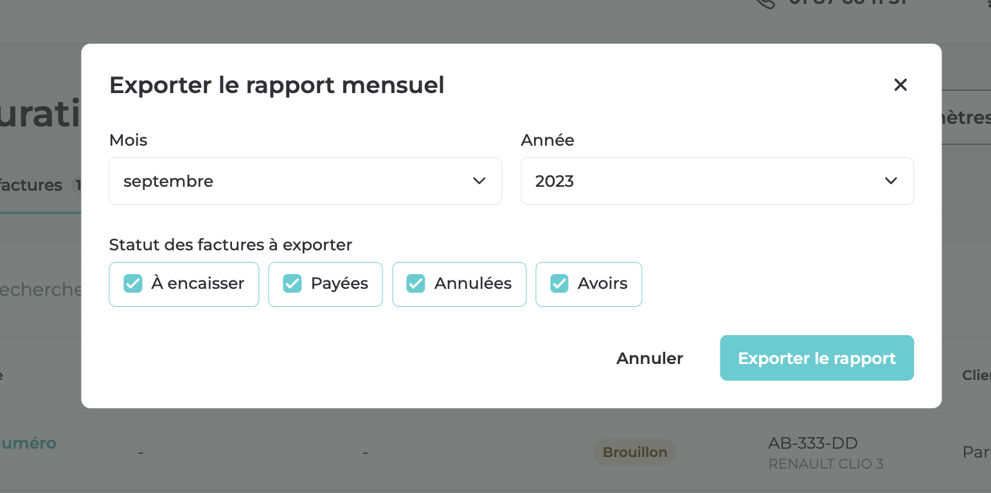Switch to the factures tab behind the dialog
The image size is (991, 493).
click(32, 186)
